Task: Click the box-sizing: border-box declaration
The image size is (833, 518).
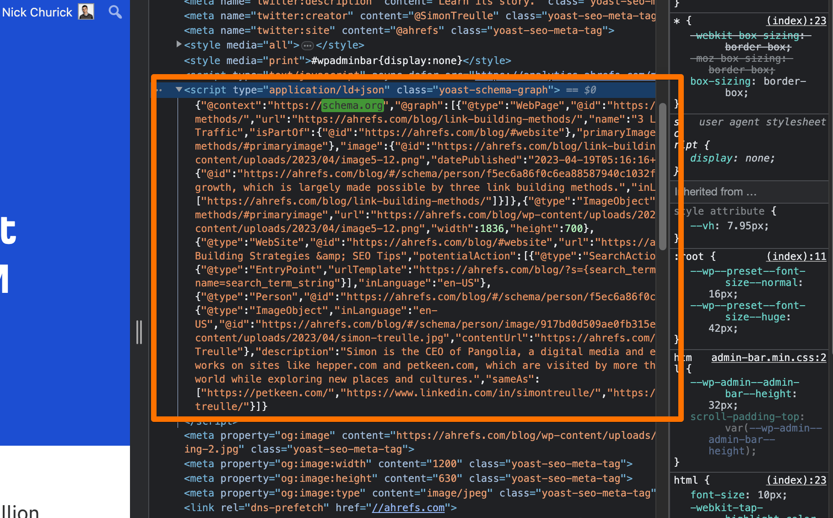Action: tap(748, 87)
